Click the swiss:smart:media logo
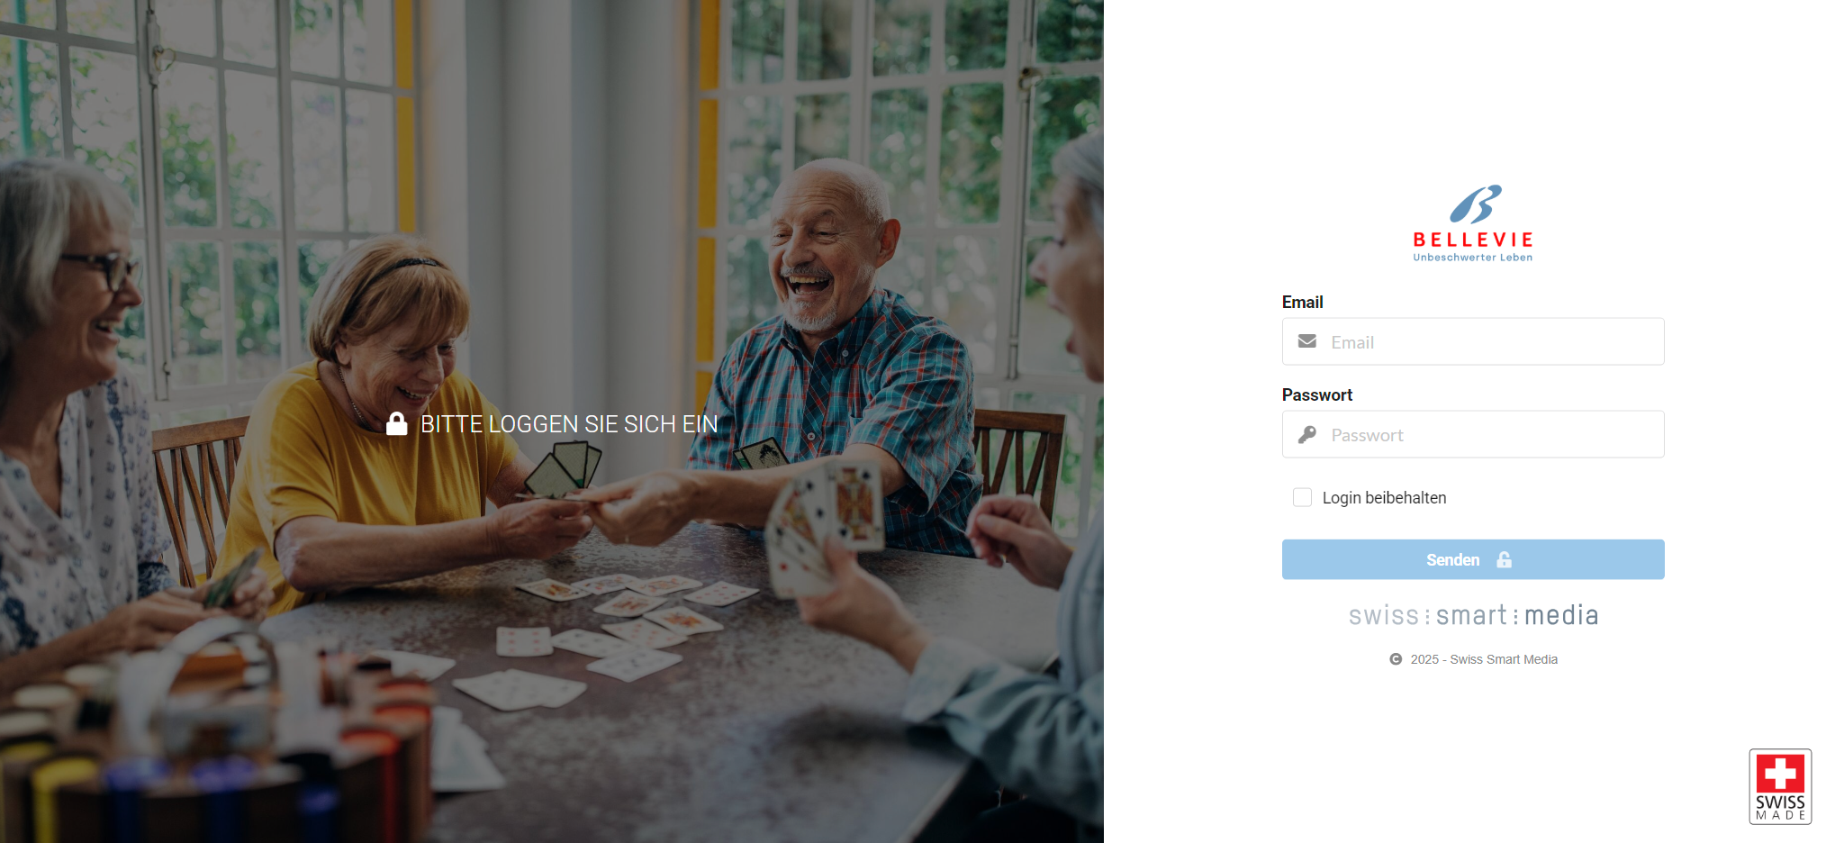 (1473, 615)
